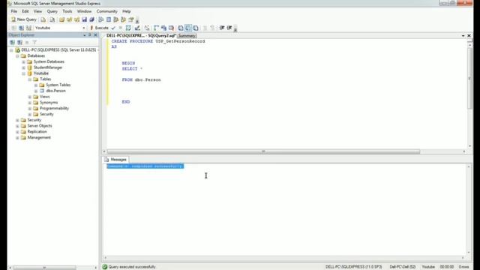
Task: Open the Properties Window toolbar icon
Action: click(x=131, y=19)
